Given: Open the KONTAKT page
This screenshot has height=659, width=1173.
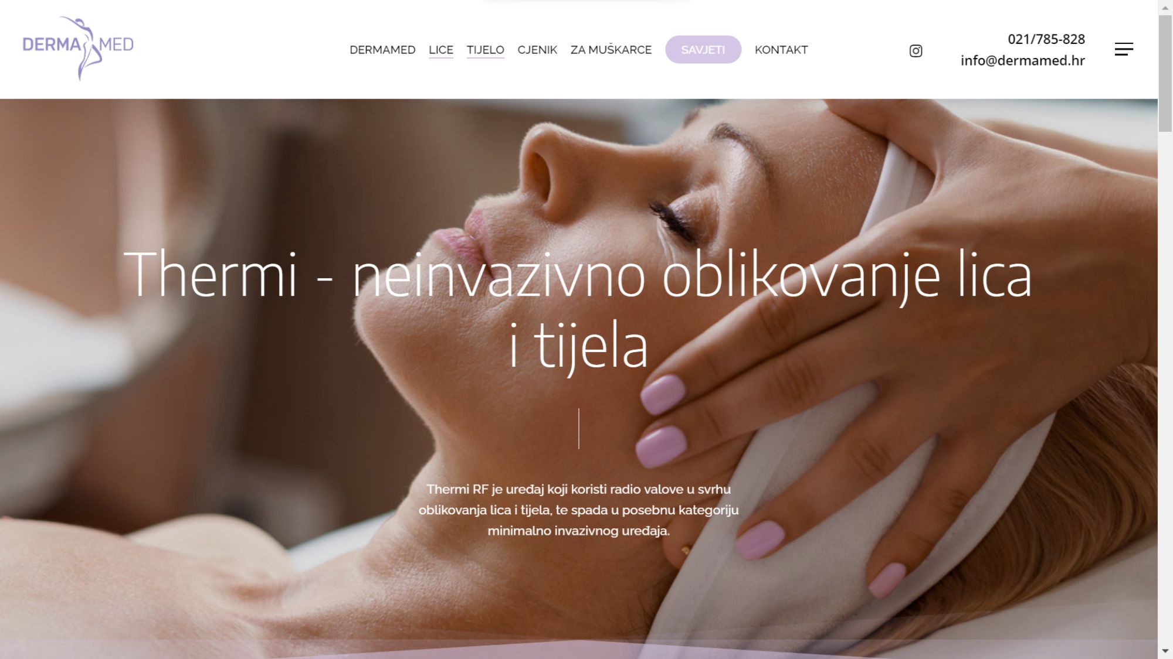Looking at the screenshot, I should 781,50.
